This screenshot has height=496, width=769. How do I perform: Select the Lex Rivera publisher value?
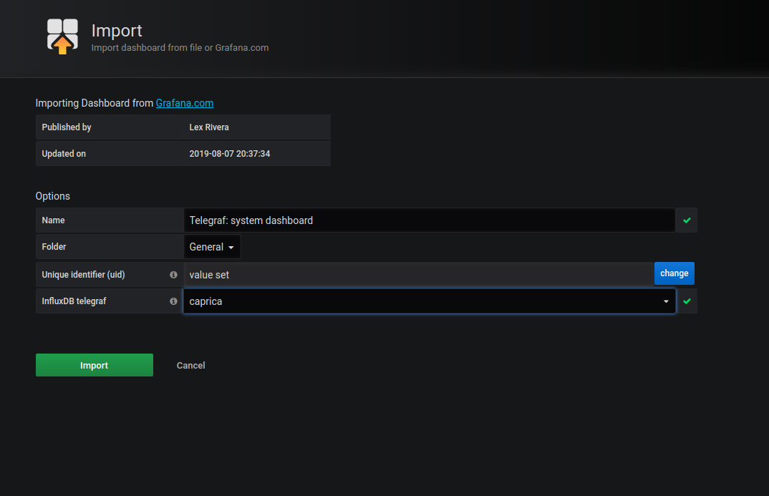pyautogui.click(x=208, y=127)
